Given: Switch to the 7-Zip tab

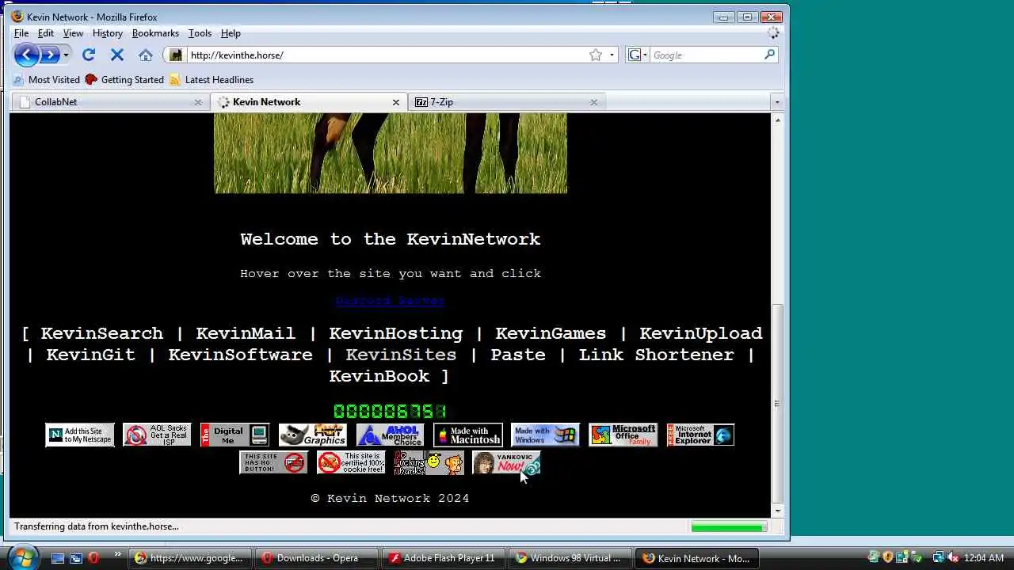Looking at the screenshot, I should (507, 101).
